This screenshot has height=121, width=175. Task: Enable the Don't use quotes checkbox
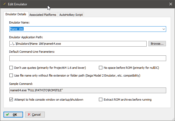click(x=11, y=68)
